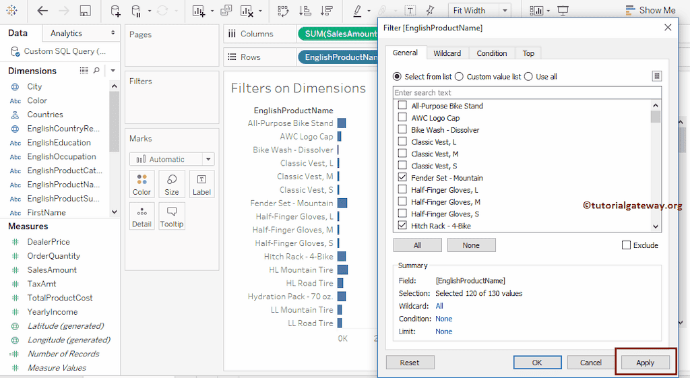Click the Clear Sheet icon
This screenshot has width=690, height=378.
(x=247, y=11)
